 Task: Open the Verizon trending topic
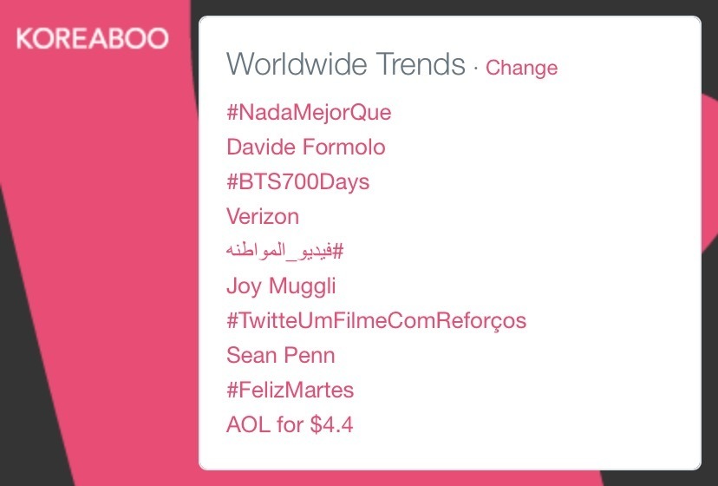tap(263, 216)
